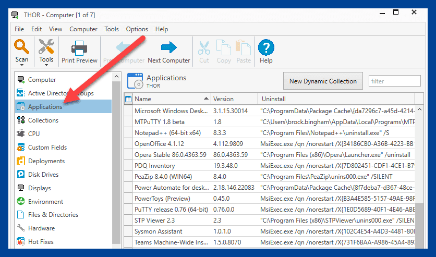Click version cell 2.18.146.22083

pyautogui.click(x=234, y=188)
